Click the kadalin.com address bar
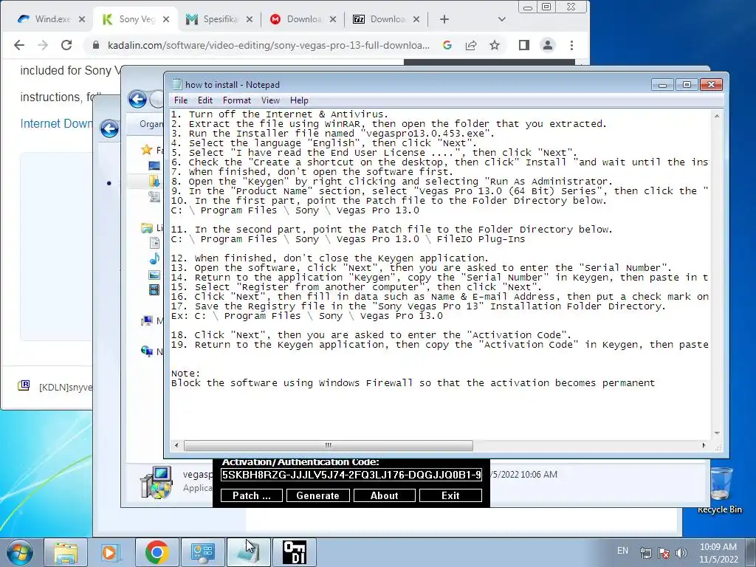756x567 pixels. [268, 45]
